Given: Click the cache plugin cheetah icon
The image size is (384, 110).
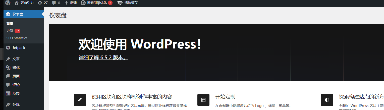Looking at the screenshot, I should tap(120, 3).
